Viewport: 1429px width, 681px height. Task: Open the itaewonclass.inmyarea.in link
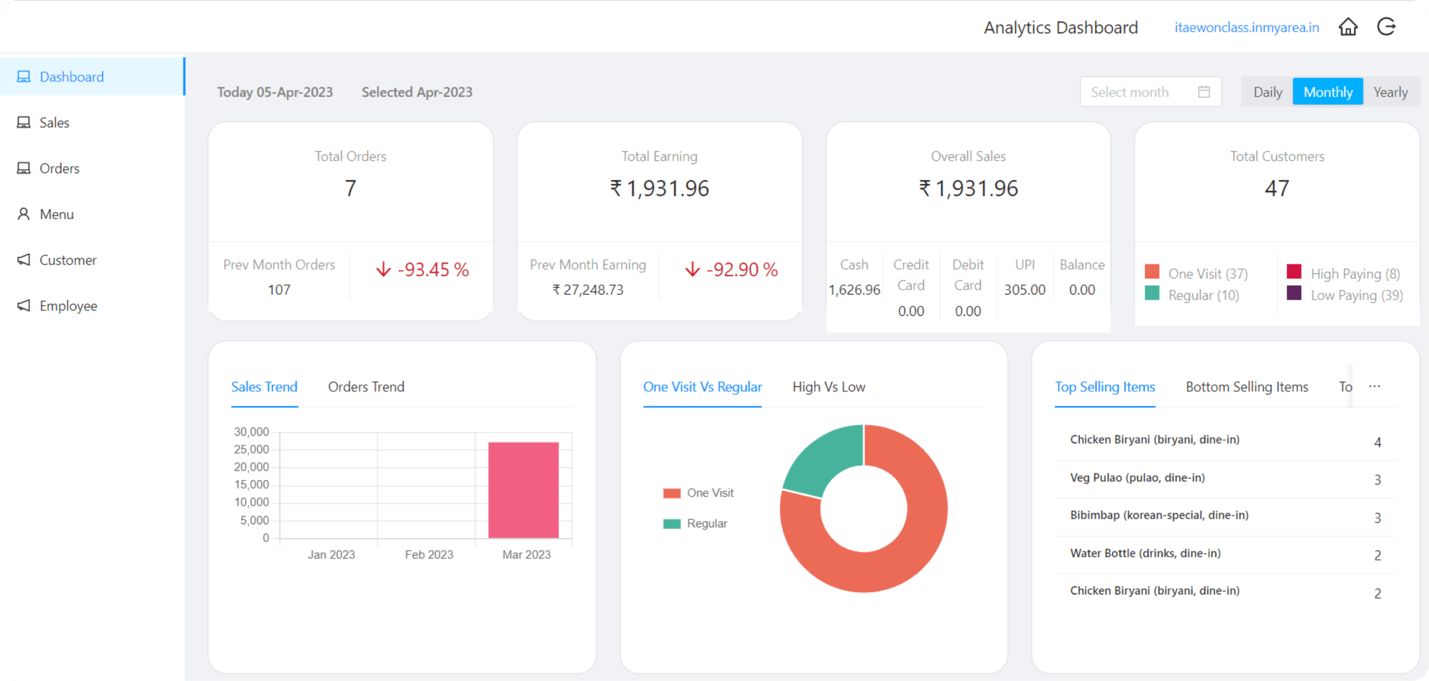1246,27
